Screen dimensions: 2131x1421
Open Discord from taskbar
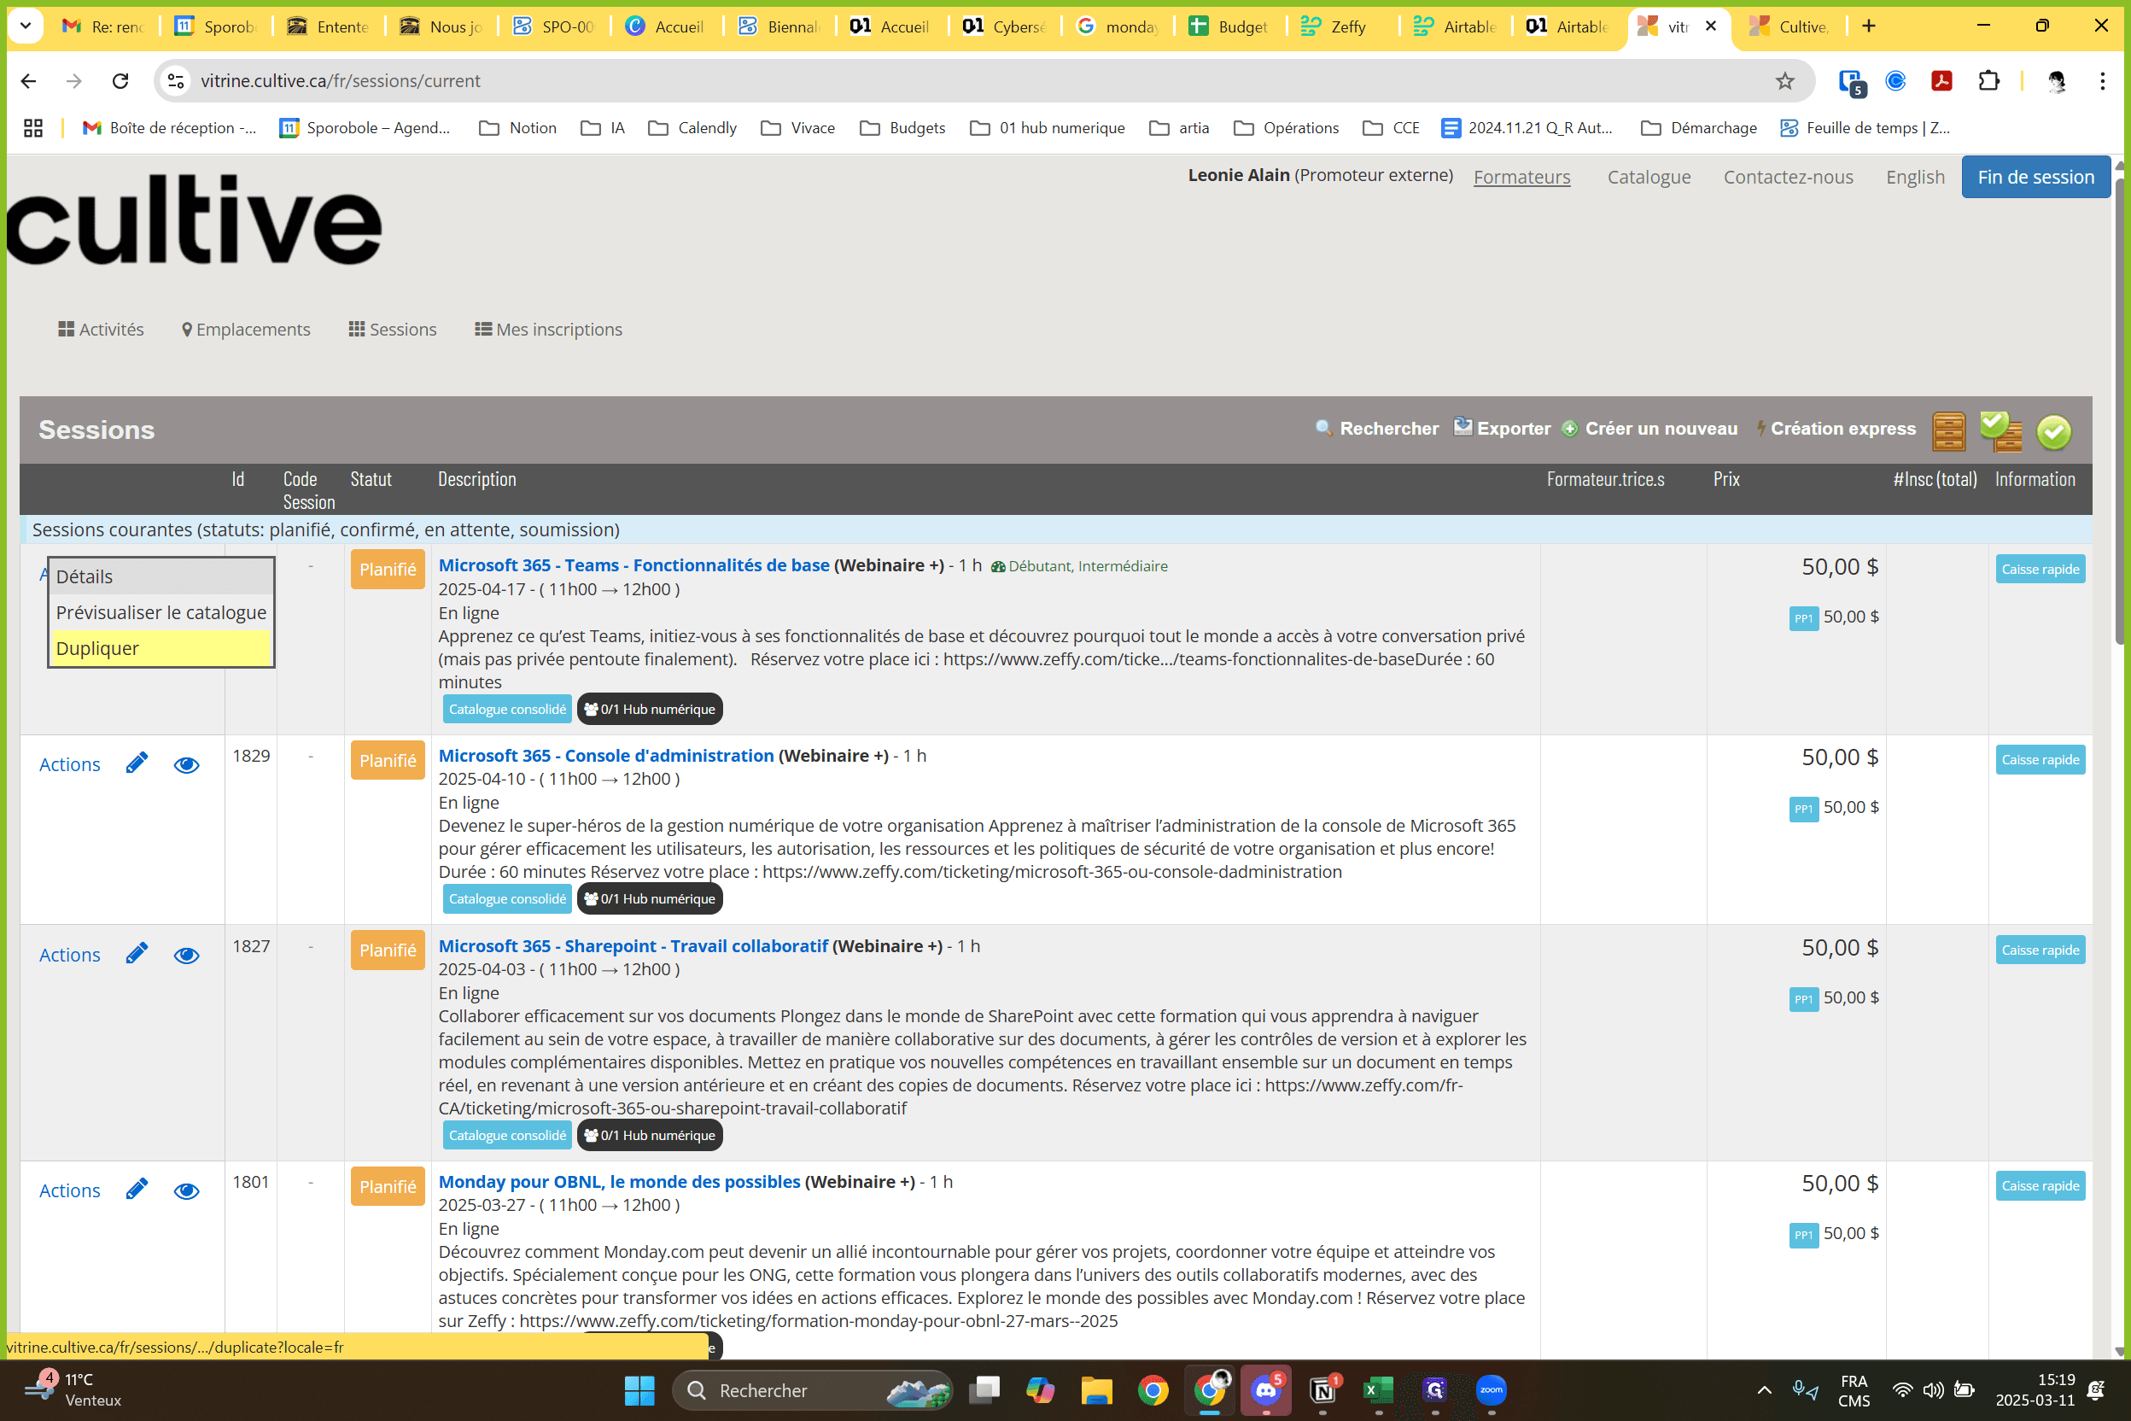pyautogui.click(x=1266, y=1389)
